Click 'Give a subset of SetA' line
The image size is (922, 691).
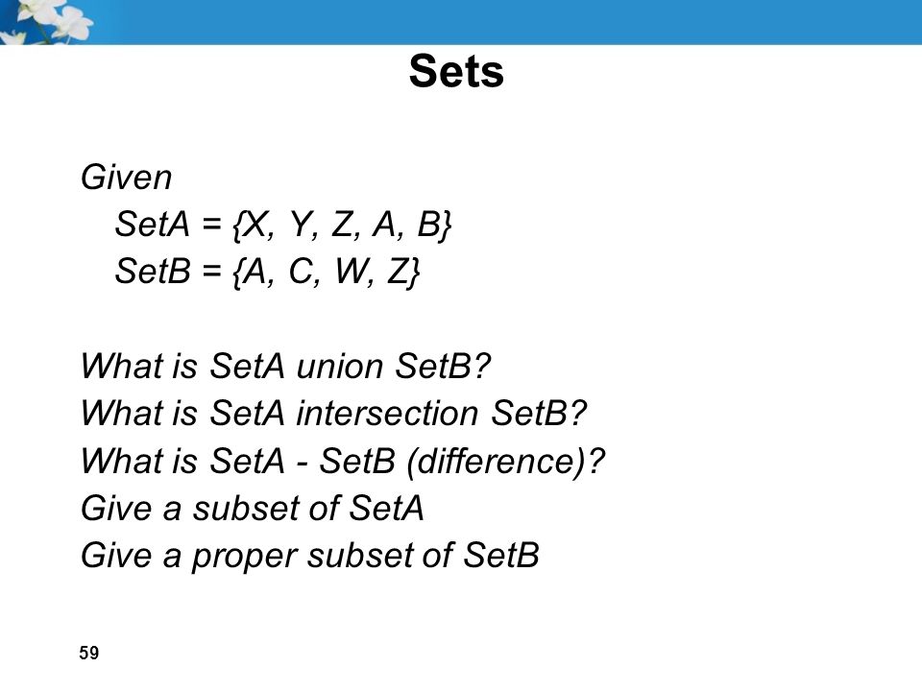coord(252,508)
